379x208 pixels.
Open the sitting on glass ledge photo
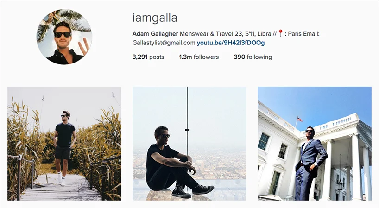point(189,144)
